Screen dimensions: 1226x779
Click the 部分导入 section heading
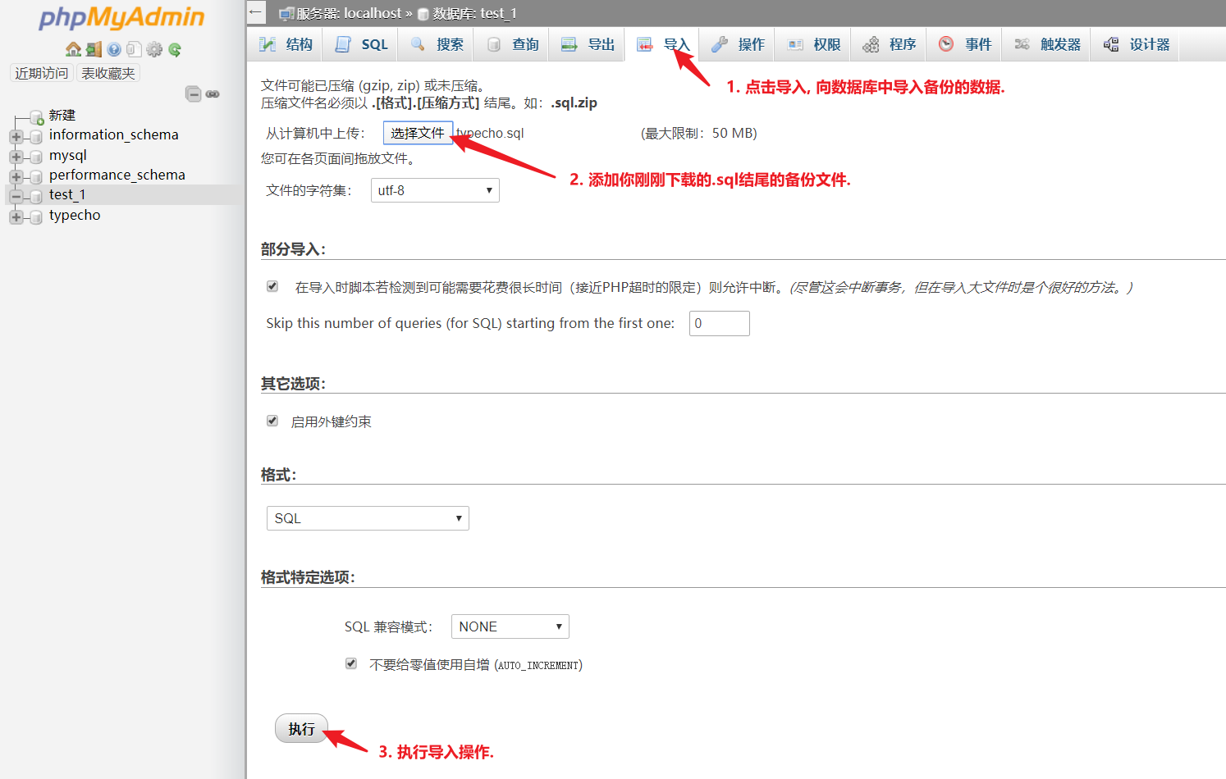tap(293, 249)
